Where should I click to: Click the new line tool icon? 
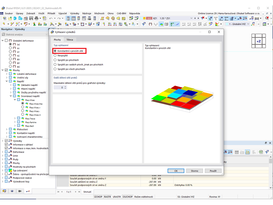click(12, 24)
